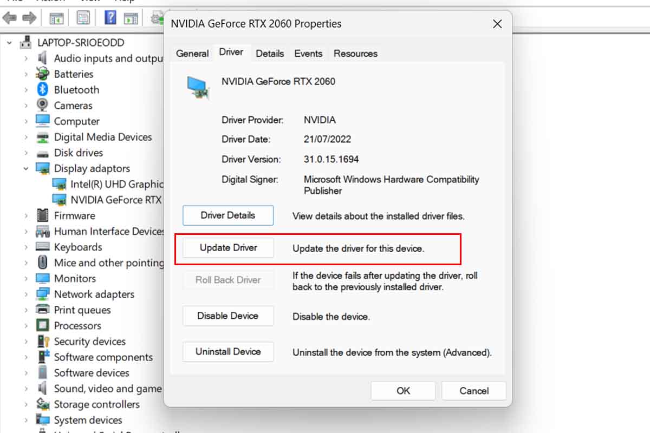
Task: Toggle the show/hide console tree icon
Action: (56, 18)
